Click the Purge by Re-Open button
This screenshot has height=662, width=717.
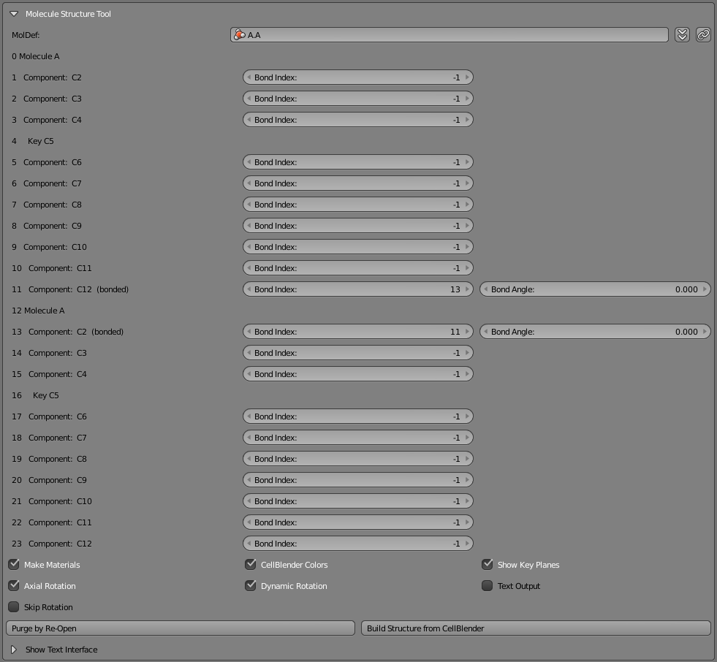[181, 628]
